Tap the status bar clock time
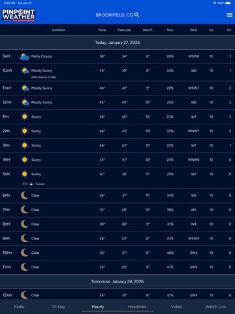The image size is (235, 314). tap(9, 3)
